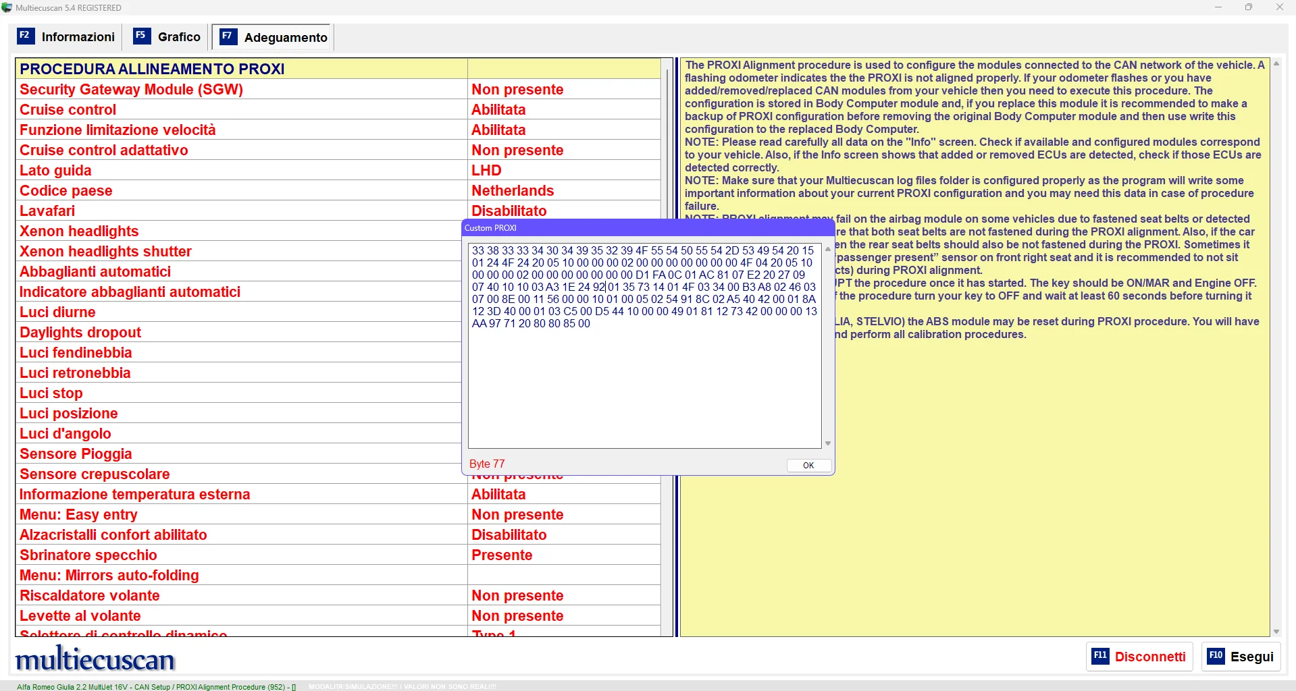Switch to the Grafico tab
The height and width of the screenshot is (691, 1296).
click(x=167, y=37)
